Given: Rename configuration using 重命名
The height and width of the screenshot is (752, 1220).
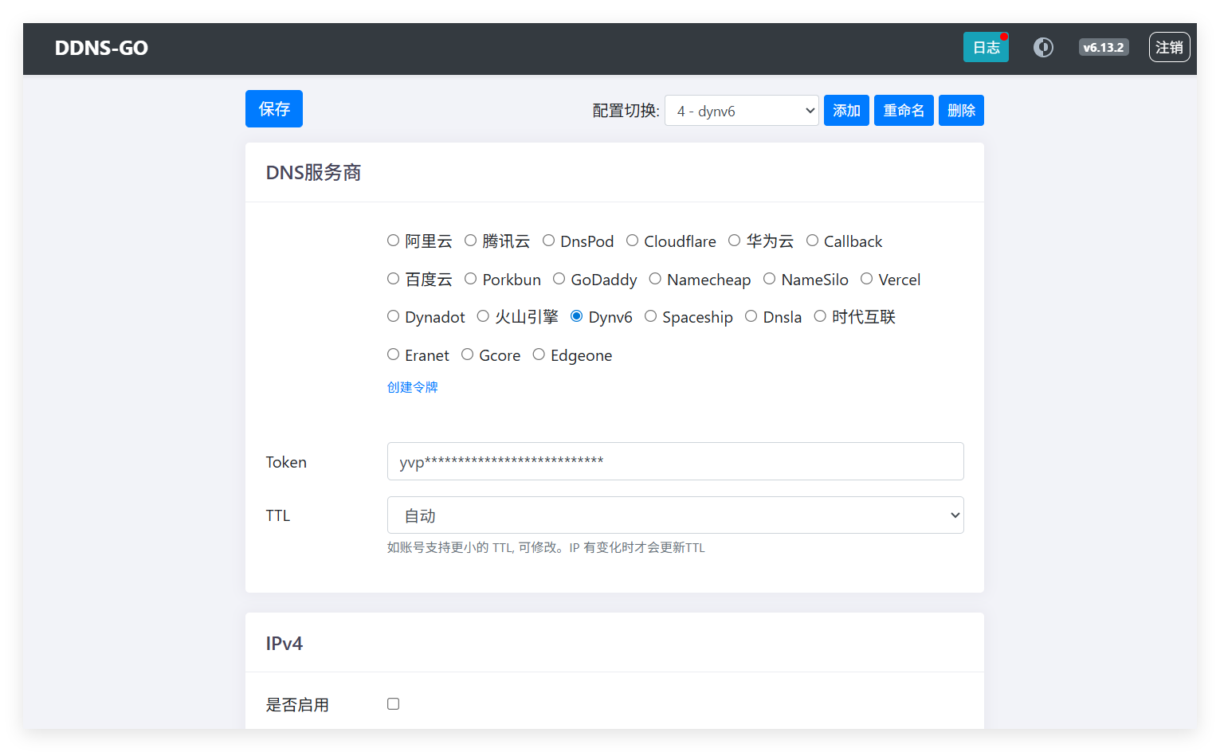Looking at the screenshot, I should pyautogui.click(x=904, y=110).
